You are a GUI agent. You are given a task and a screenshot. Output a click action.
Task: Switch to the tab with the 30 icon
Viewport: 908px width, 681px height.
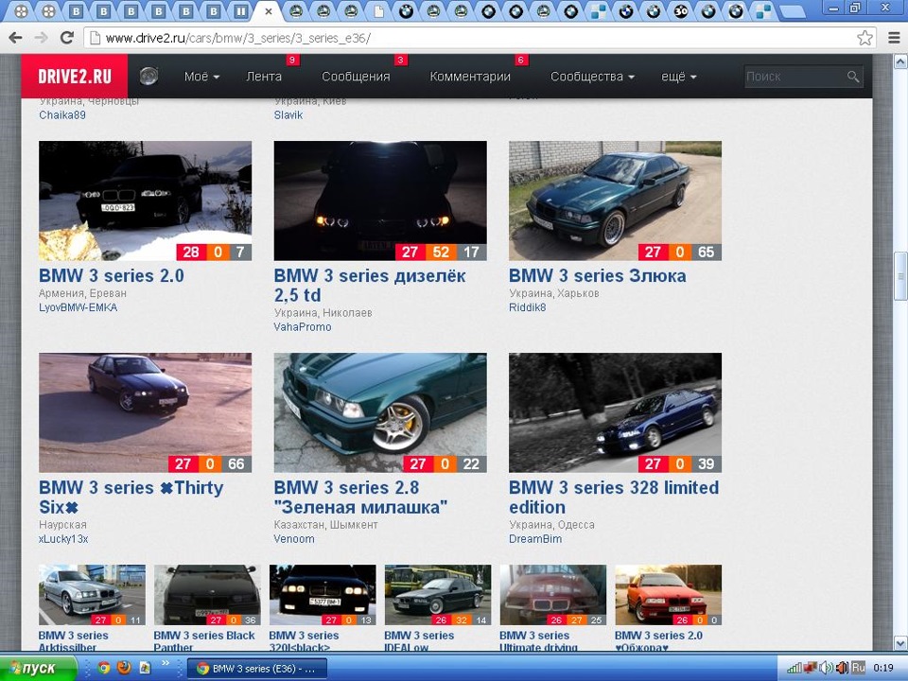tap(680, 11)
